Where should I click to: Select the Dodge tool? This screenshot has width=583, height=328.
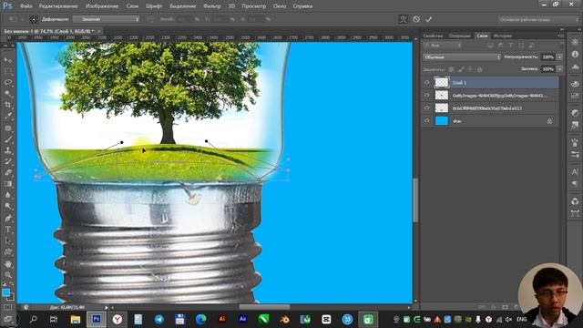click(8, 207)
